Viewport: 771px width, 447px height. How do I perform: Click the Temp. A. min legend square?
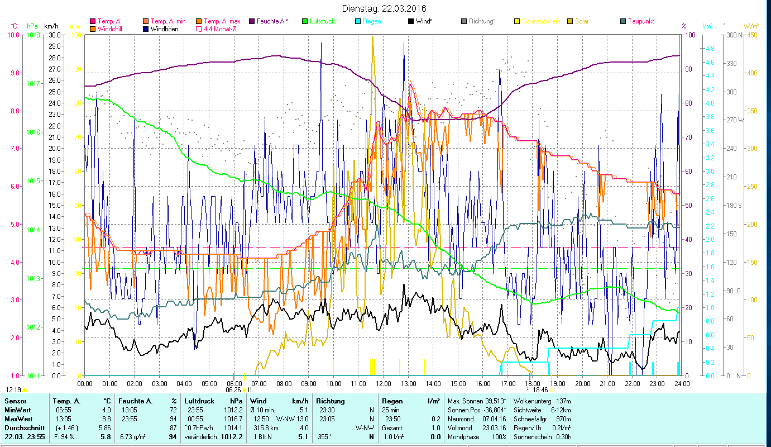[146, 21]
